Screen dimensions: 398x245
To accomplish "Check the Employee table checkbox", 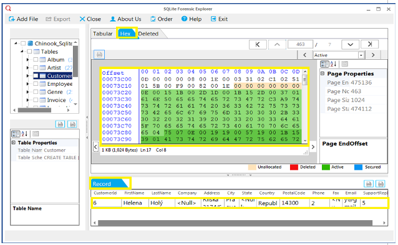I will click(36, 84).
